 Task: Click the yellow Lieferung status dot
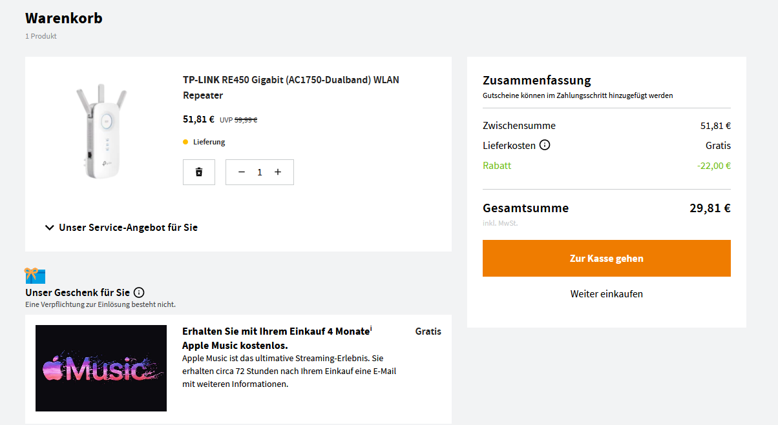click(185, 142)
